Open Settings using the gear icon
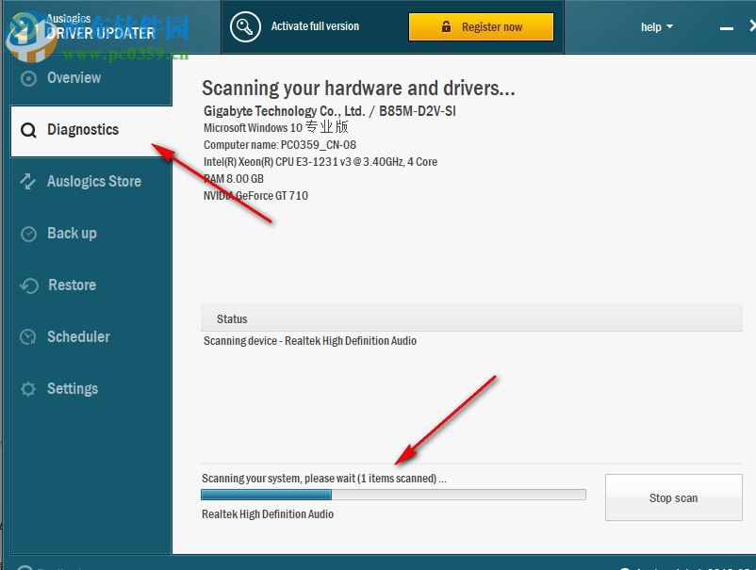This screenshot has width=756, height=570. 29,388
